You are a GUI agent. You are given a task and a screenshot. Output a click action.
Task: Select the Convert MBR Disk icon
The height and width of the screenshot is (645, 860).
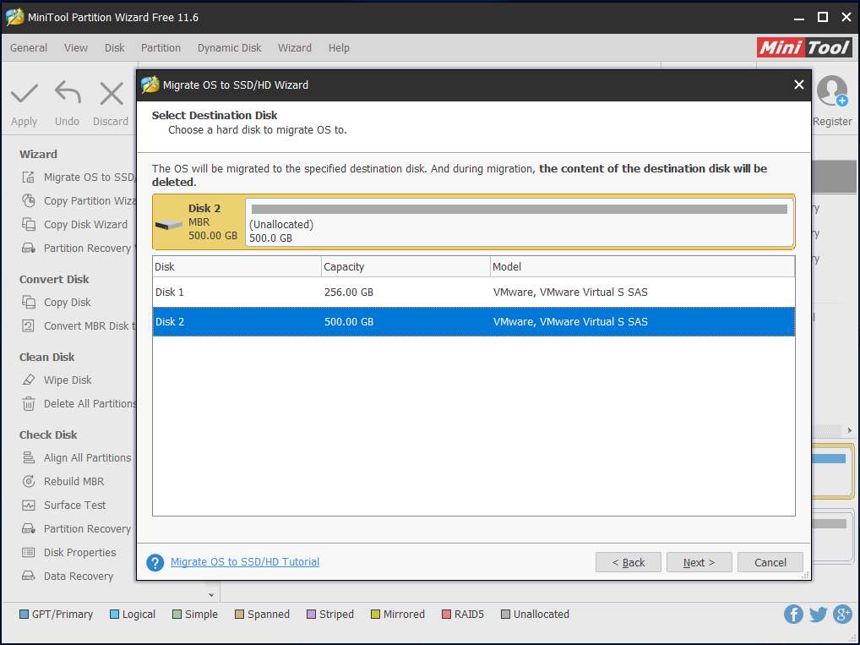[x=29, y=326]
